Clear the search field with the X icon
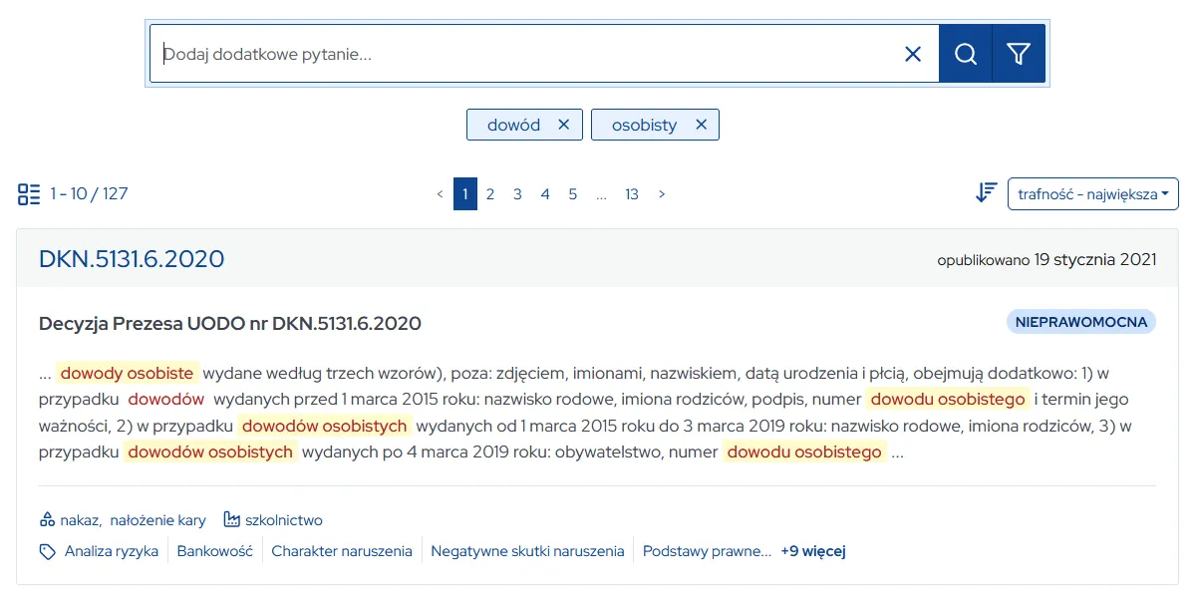Viewport: 1196px width, 598px height. point(912,54)
